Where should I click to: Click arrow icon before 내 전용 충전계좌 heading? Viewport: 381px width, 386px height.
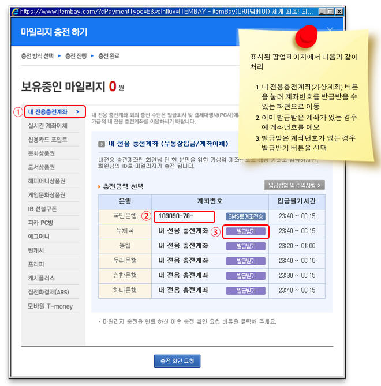tap(102, 144)
